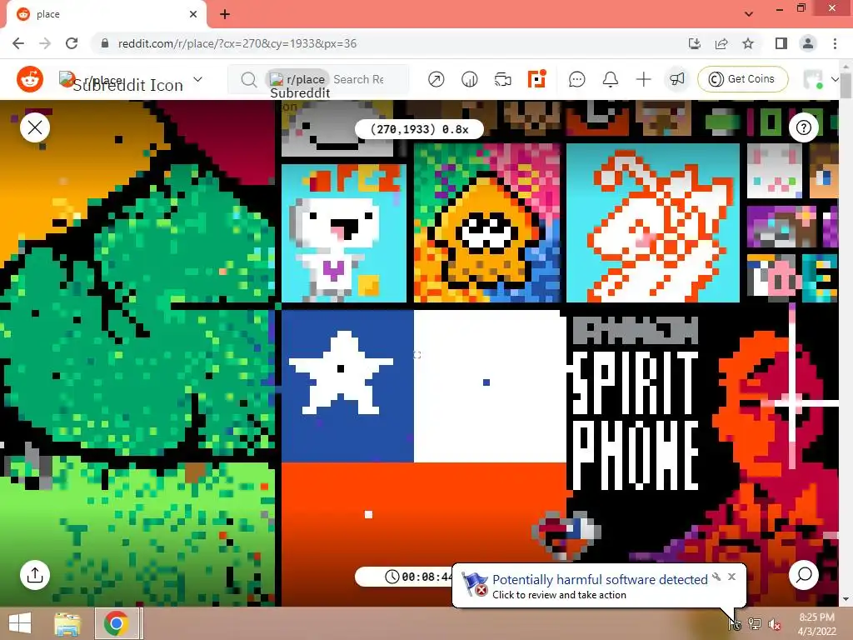This screenshot has height=640, width=853.
Task: Click the Get Coins button
Action: pyautogui.click(x=742, y=79)
